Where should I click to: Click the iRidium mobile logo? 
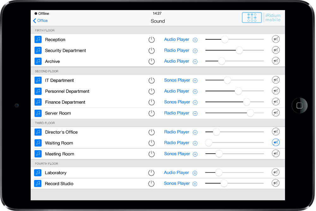tap(261, 18)
